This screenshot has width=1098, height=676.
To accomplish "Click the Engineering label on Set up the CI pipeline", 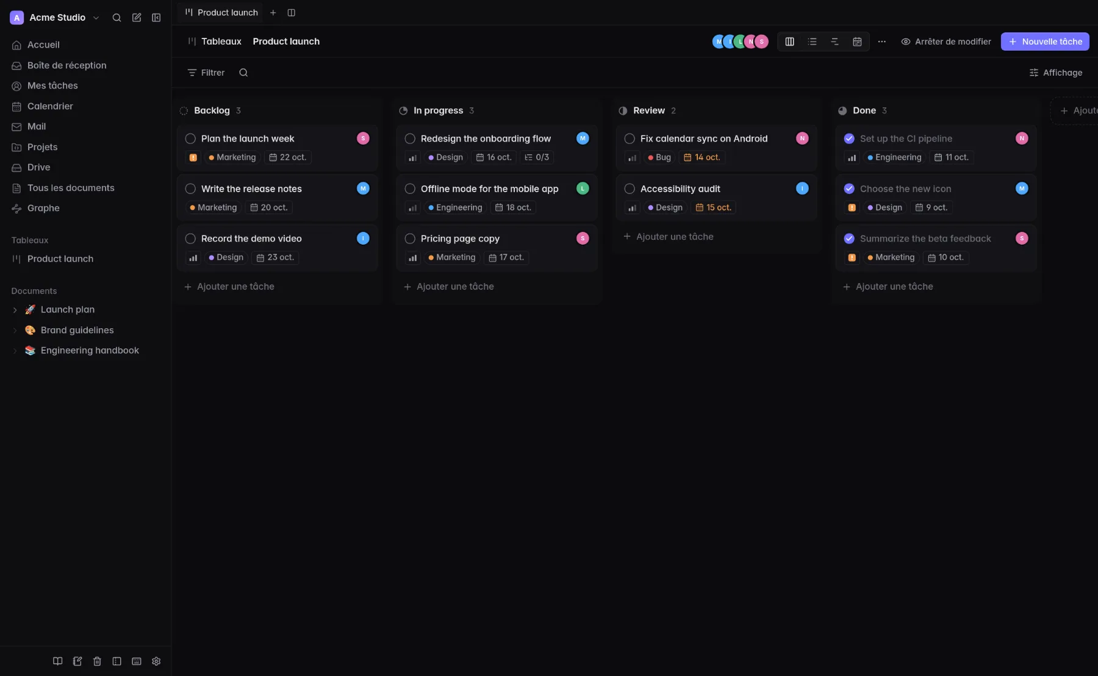I will [894, 157].
